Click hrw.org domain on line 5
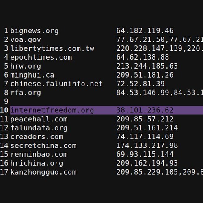 [x=26, y=66]
